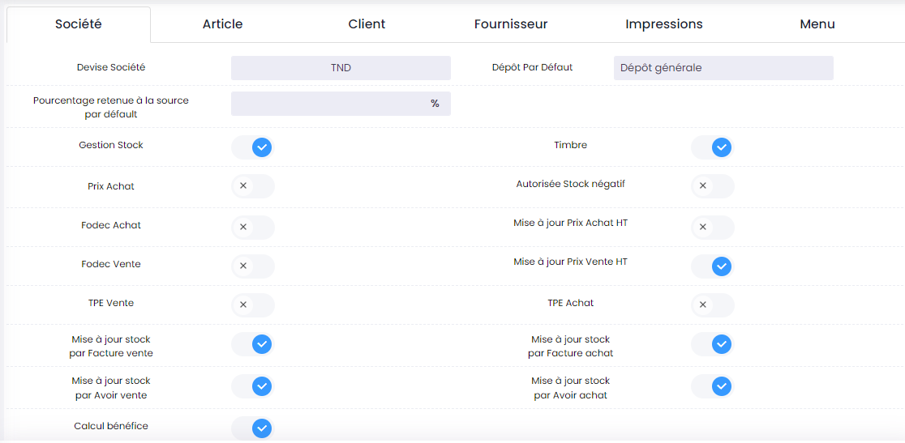Go to the Fournisseur tab
The image size is (905, 443).
click(511, 24)
